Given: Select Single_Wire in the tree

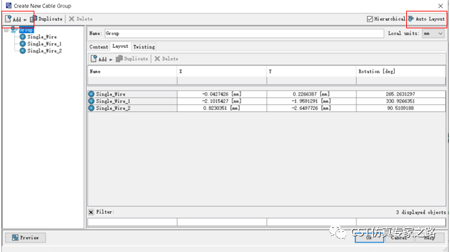Looking at the screenshot, I should pos(42,37).
